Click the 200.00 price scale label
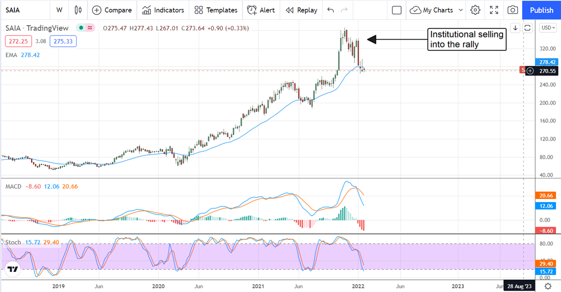 pos(547,103)
